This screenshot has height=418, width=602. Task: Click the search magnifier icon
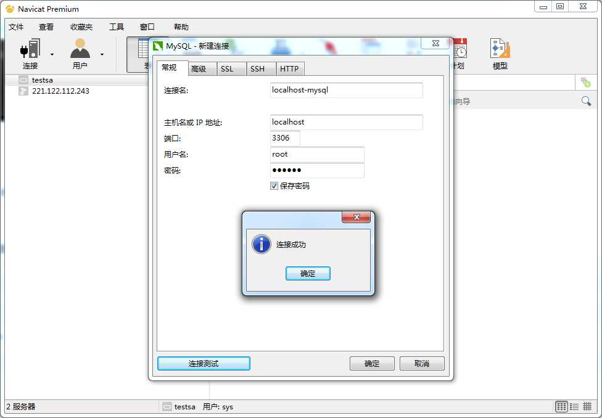pyautogui.click(x=586, y=101)
